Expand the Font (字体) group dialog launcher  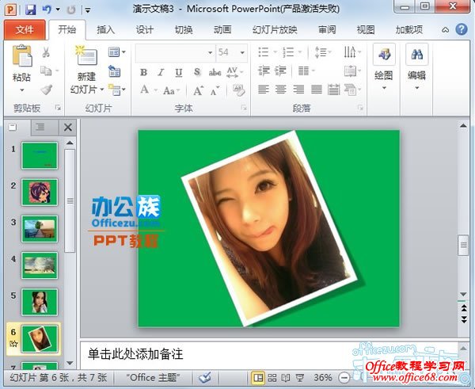click(245, 108)
